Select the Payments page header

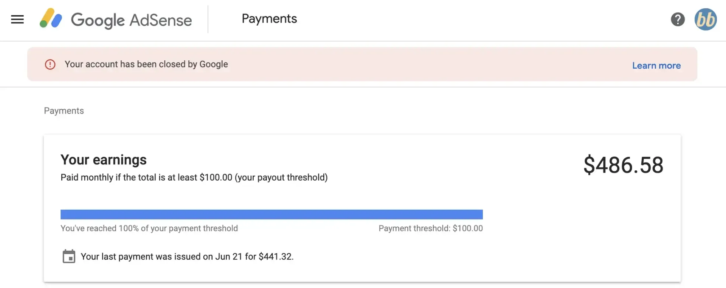(x=269, y=19)
